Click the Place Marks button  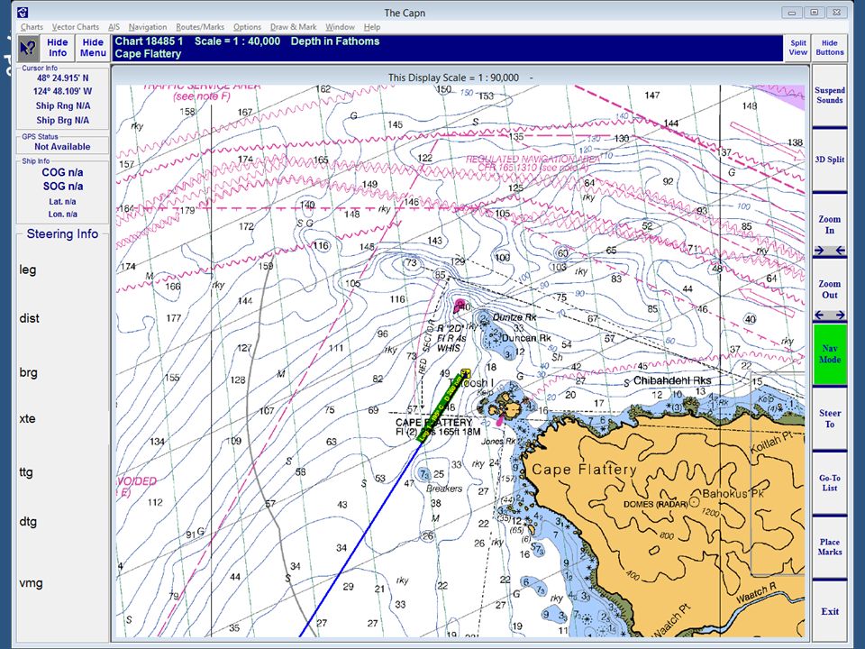click(x=830, y=547)
